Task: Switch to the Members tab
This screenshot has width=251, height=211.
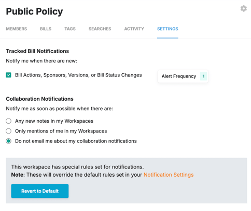Action: 17,29
